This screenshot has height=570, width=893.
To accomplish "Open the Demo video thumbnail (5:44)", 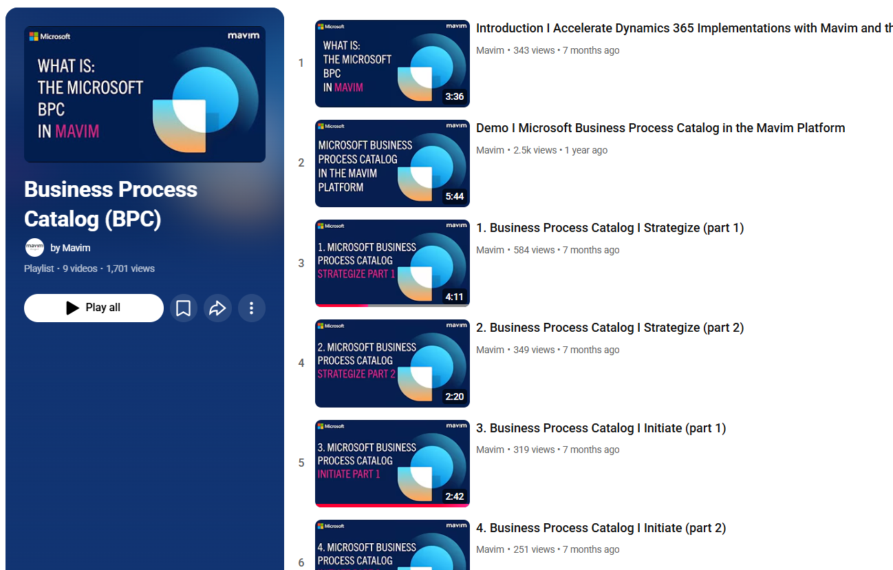I will 392,164.
